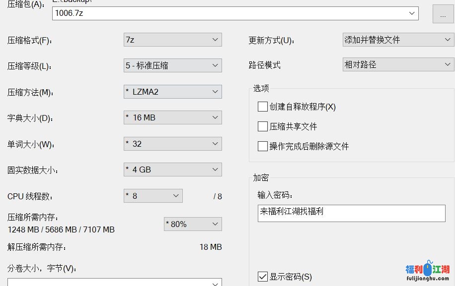Expand the 更新方式 dropdown
455x286 pixels.
(447, 40)
